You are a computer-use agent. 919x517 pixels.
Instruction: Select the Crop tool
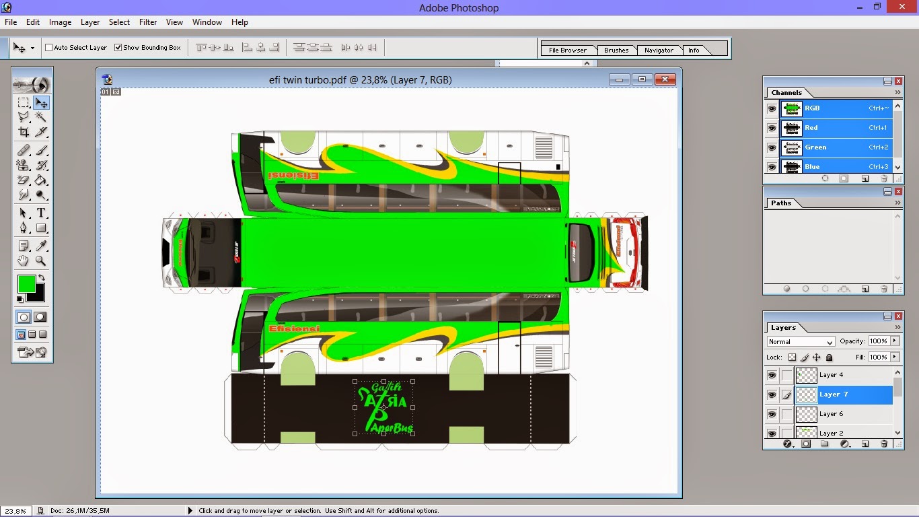(x=24, y=132)
